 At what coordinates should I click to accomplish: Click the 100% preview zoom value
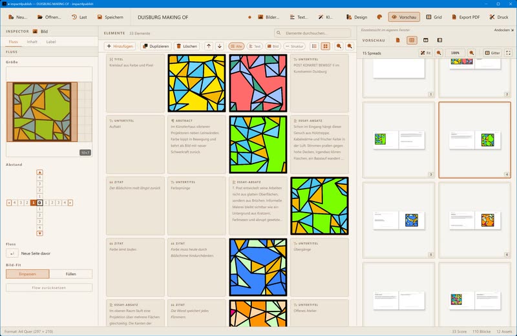pos(455,53)
